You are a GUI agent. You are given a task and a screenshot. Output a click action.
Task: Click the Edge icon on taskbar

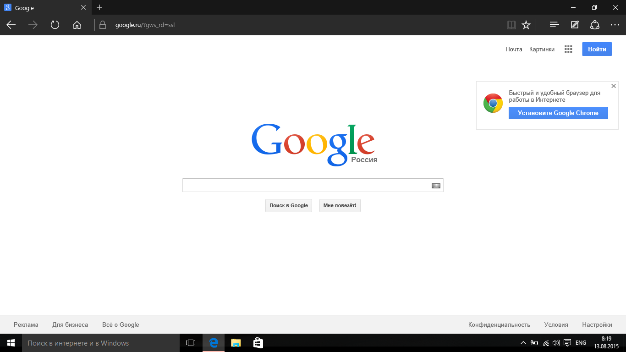point(213,343)
